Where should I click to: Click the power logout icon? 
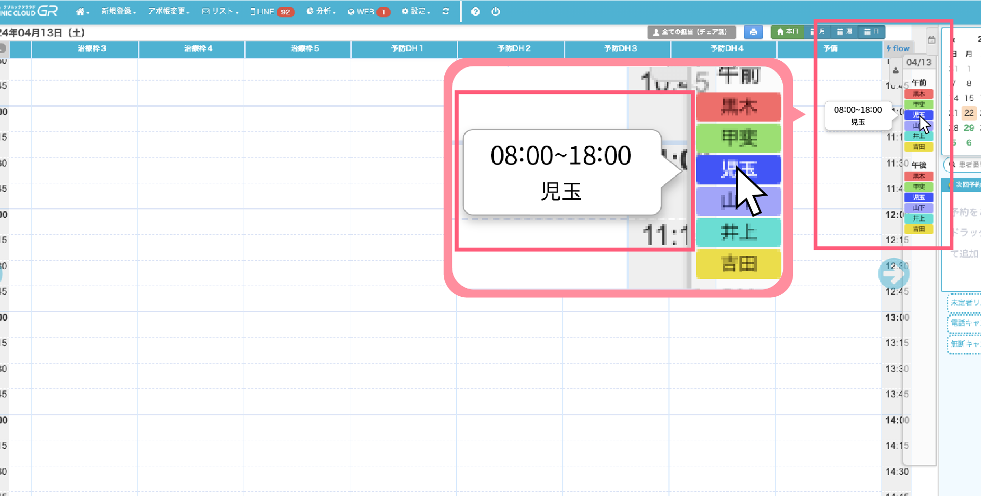(495, 12)
